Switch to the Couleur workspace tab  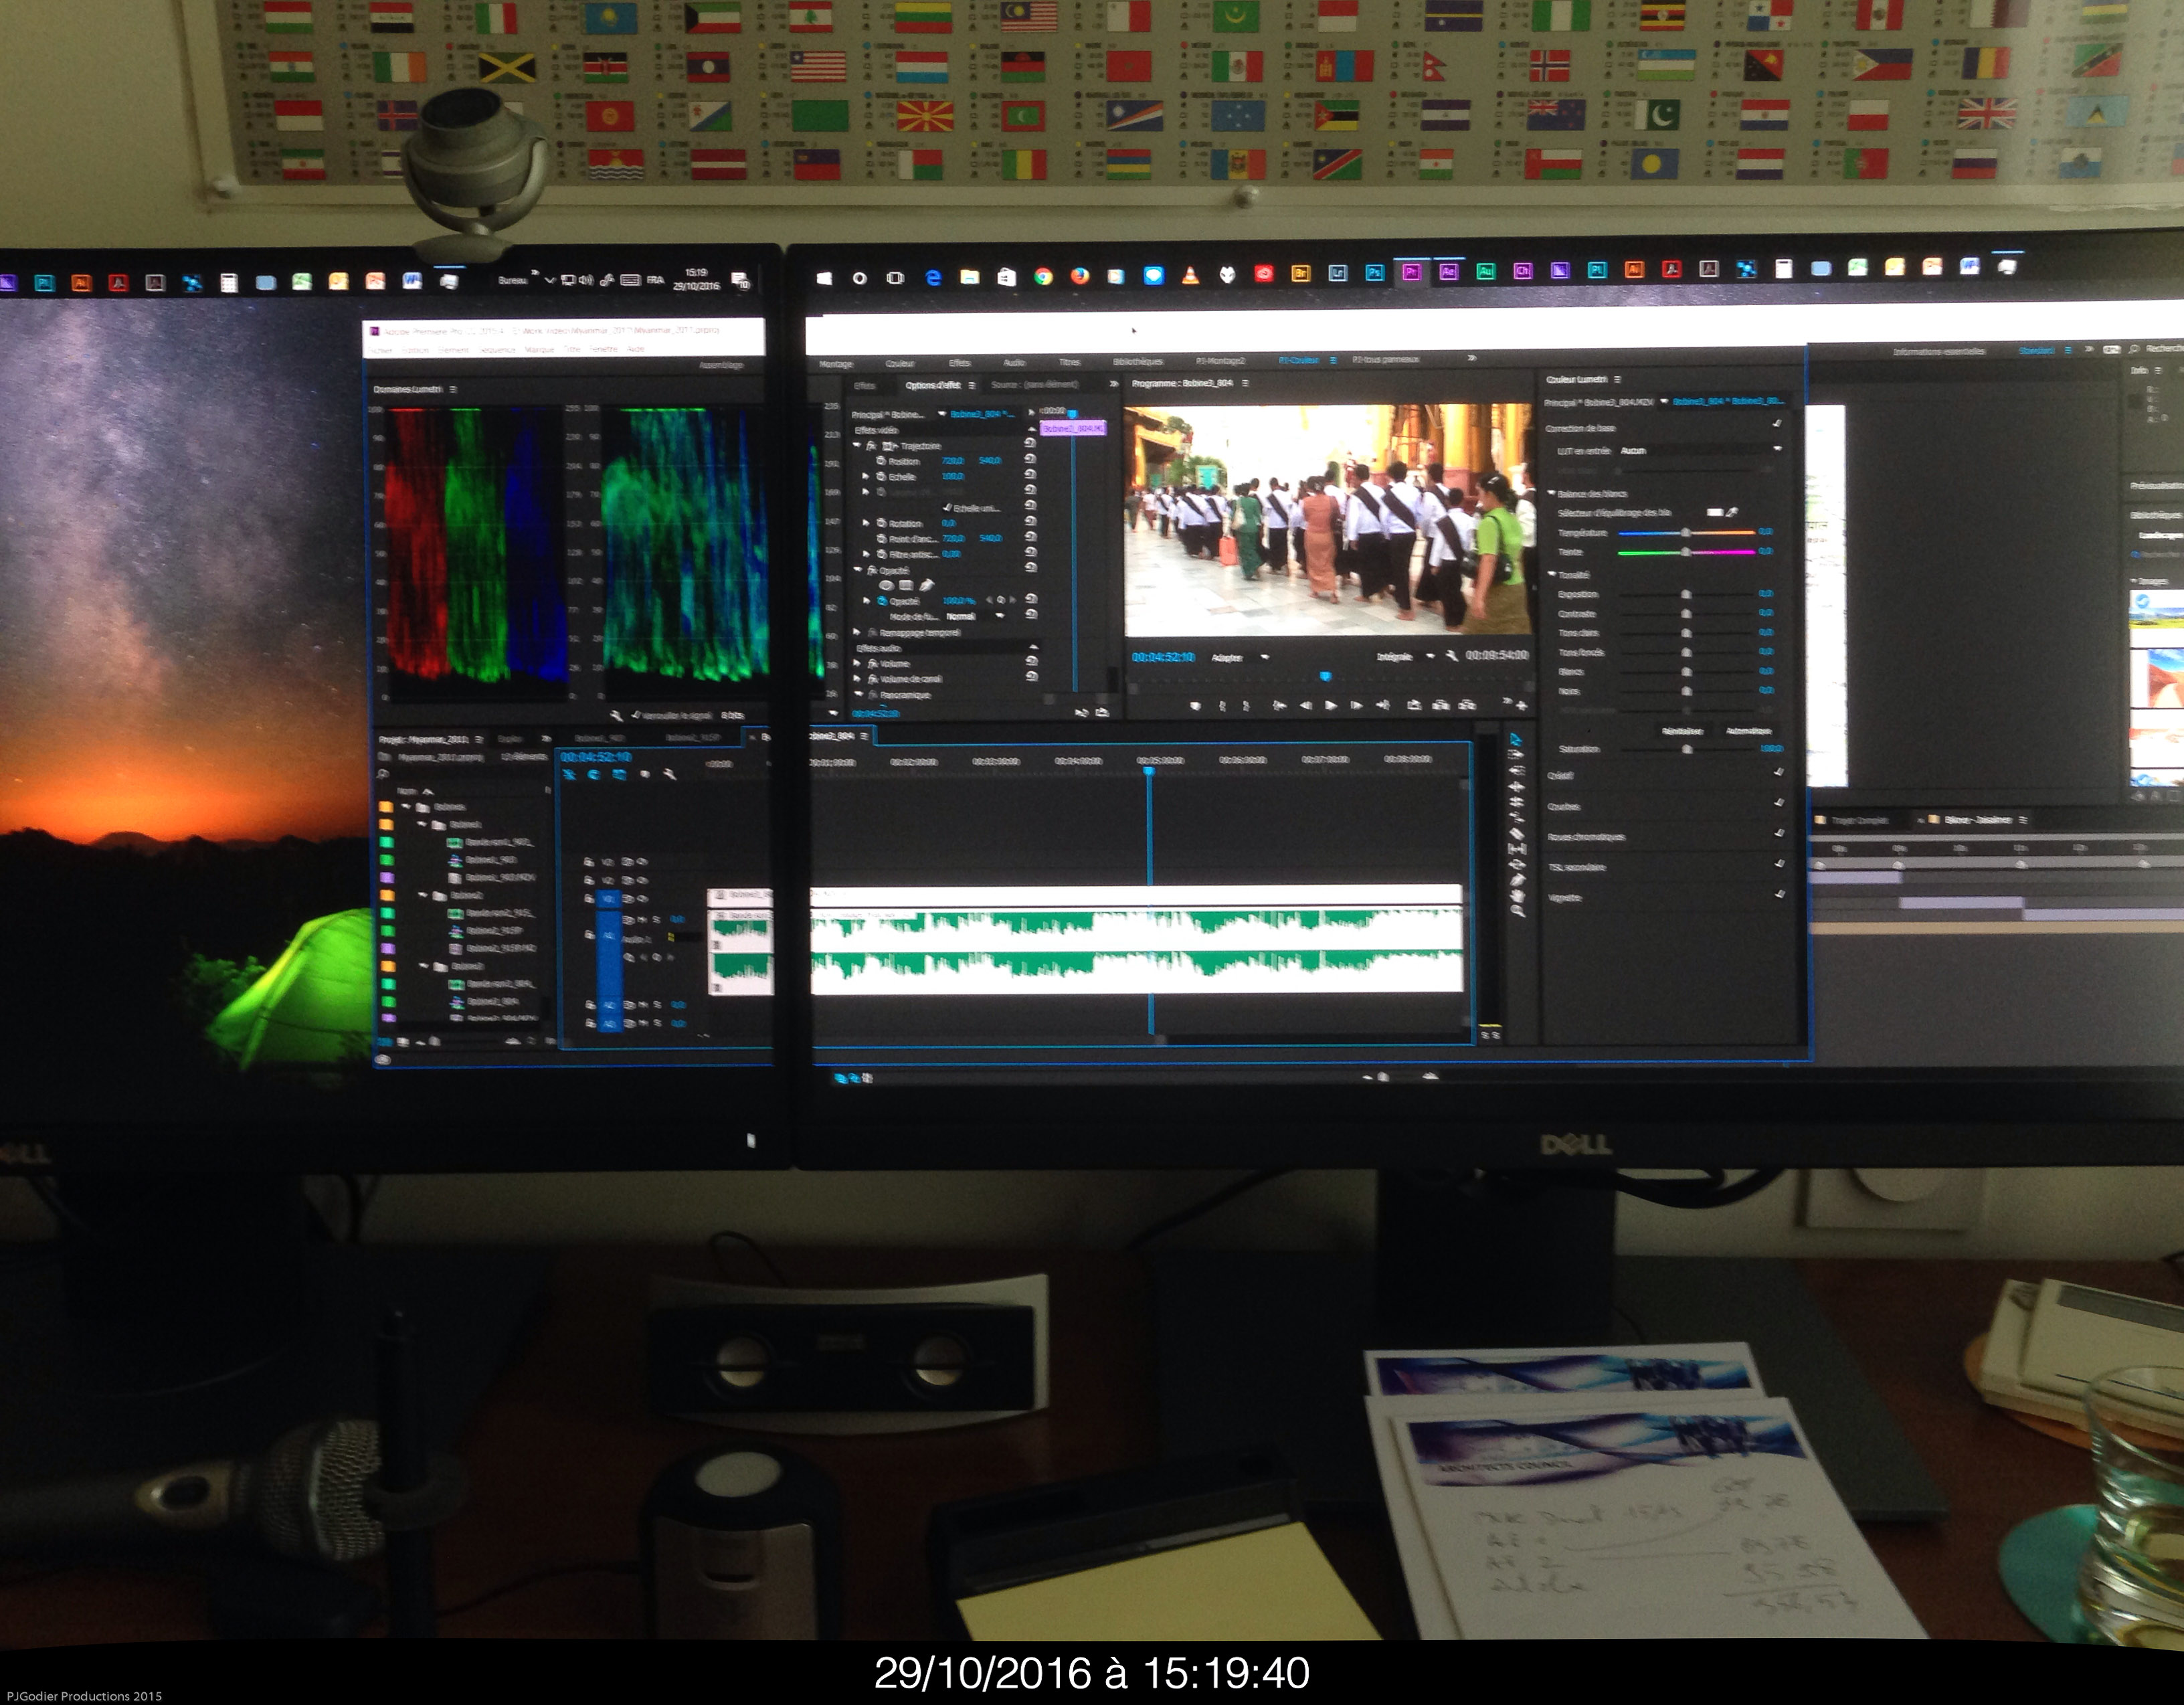point(899,363)
